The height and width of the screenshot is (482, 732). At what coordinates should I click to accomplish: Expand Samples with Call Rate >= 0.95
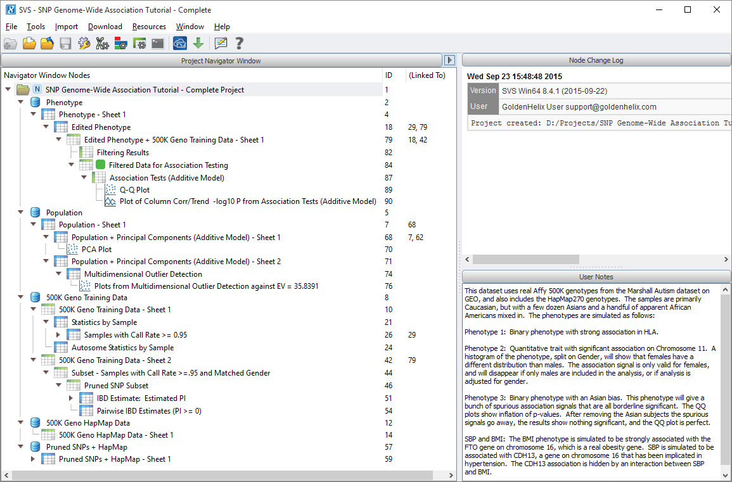(x=59, y=334)
